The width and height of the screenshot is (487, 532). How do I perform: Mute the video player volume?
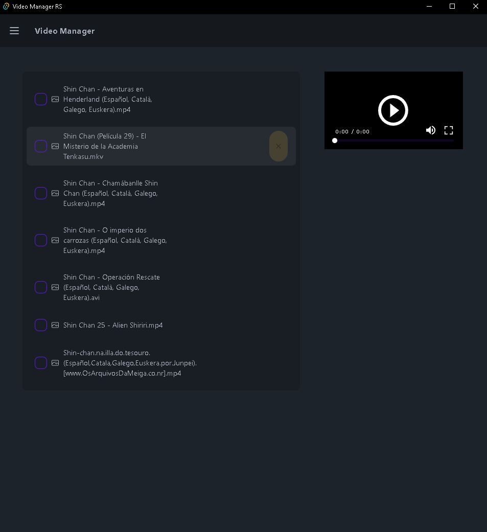(431, 130)
